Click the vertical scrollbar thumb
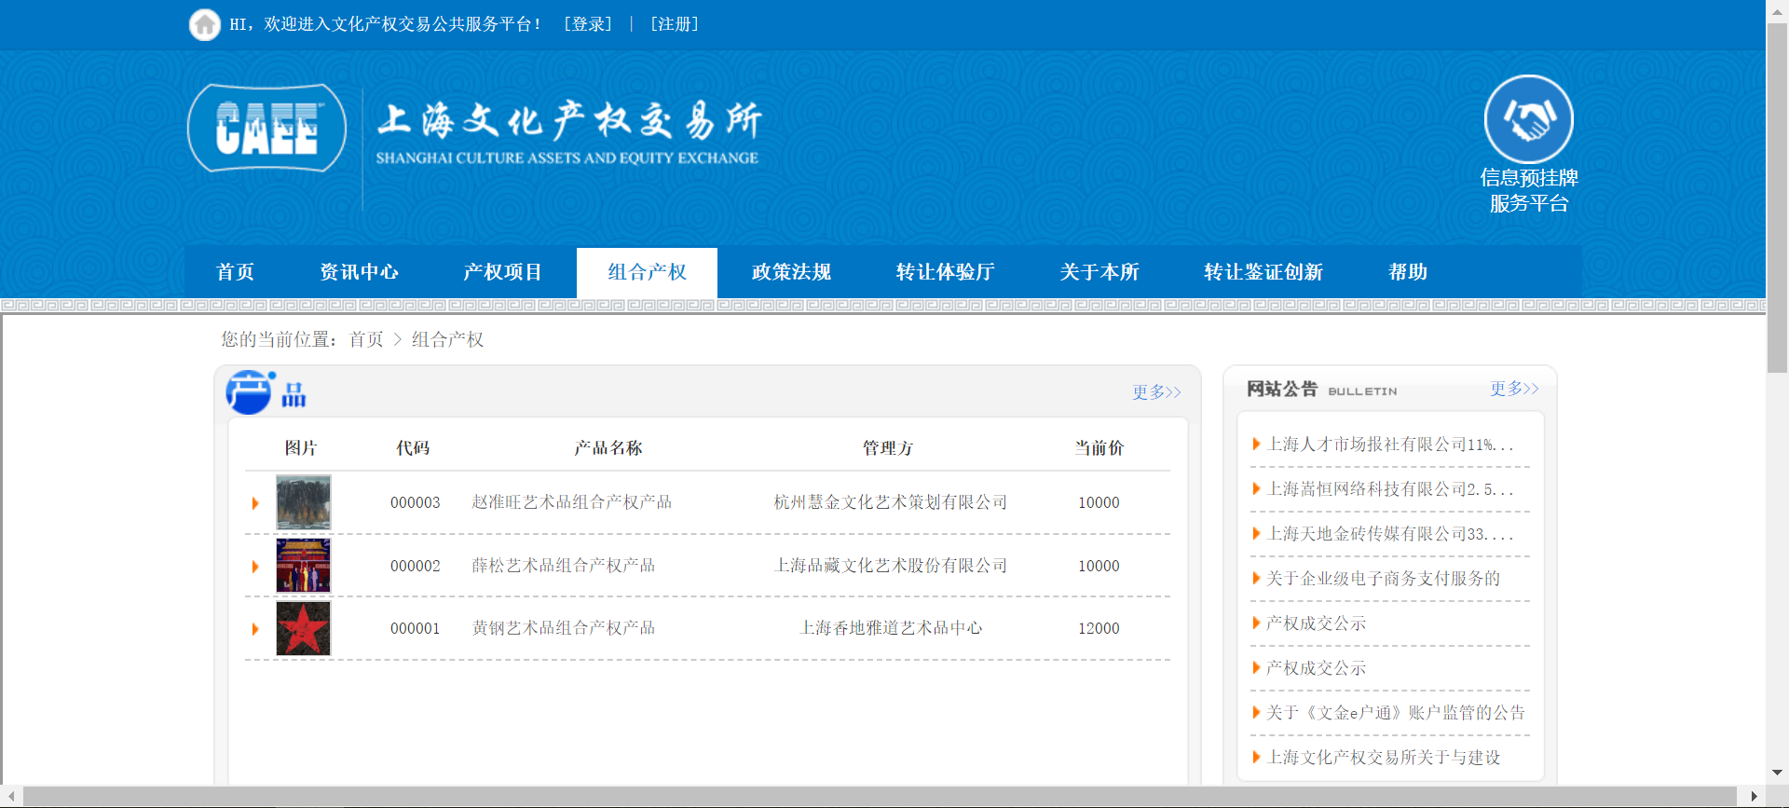 coord(1777,196)
